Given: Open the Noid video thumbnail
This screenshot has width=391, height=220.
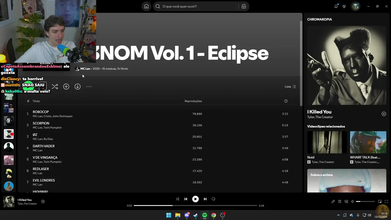Looking at the screenshot, I should click(327, 142).
